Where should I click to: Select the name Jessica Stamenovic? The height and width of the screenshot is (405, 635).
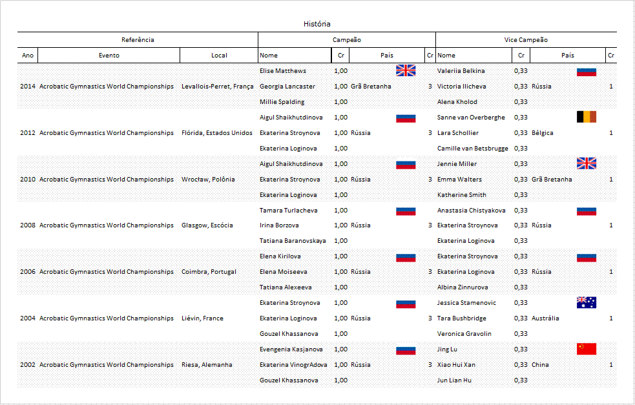click(x=466, y=303)
